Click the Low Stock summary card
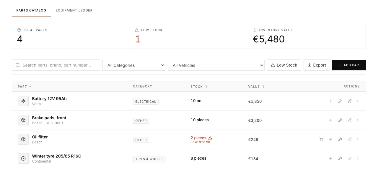This screenshot has height=187, width=378. (189, 36)
